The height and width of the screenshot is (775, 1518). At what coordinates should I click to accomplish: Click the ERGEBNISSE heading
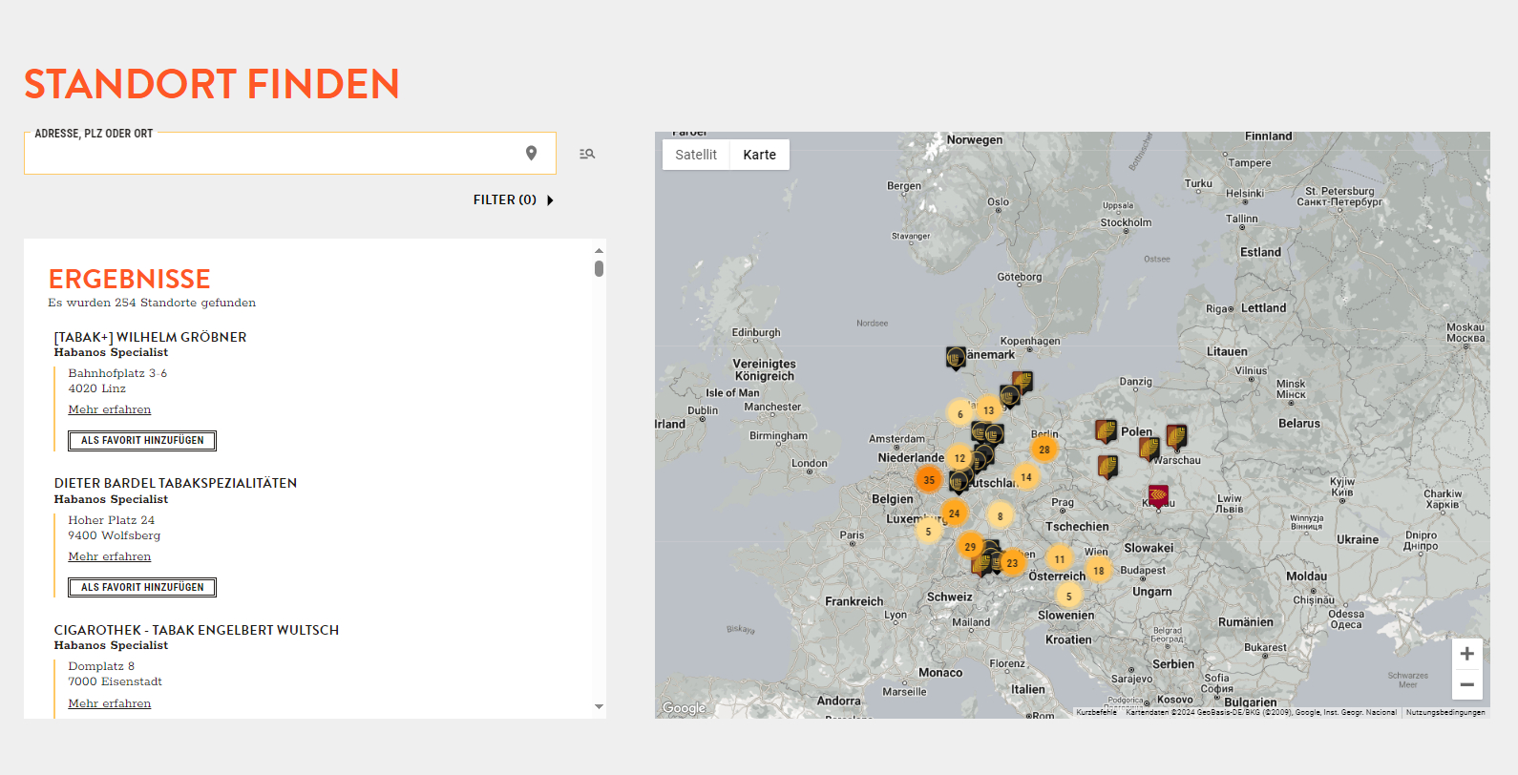point(130,279)
